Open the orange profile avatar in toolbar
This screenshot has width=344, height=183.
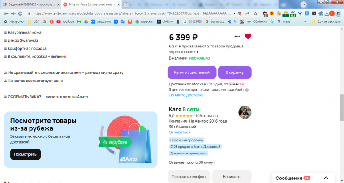tap(332, 13)
